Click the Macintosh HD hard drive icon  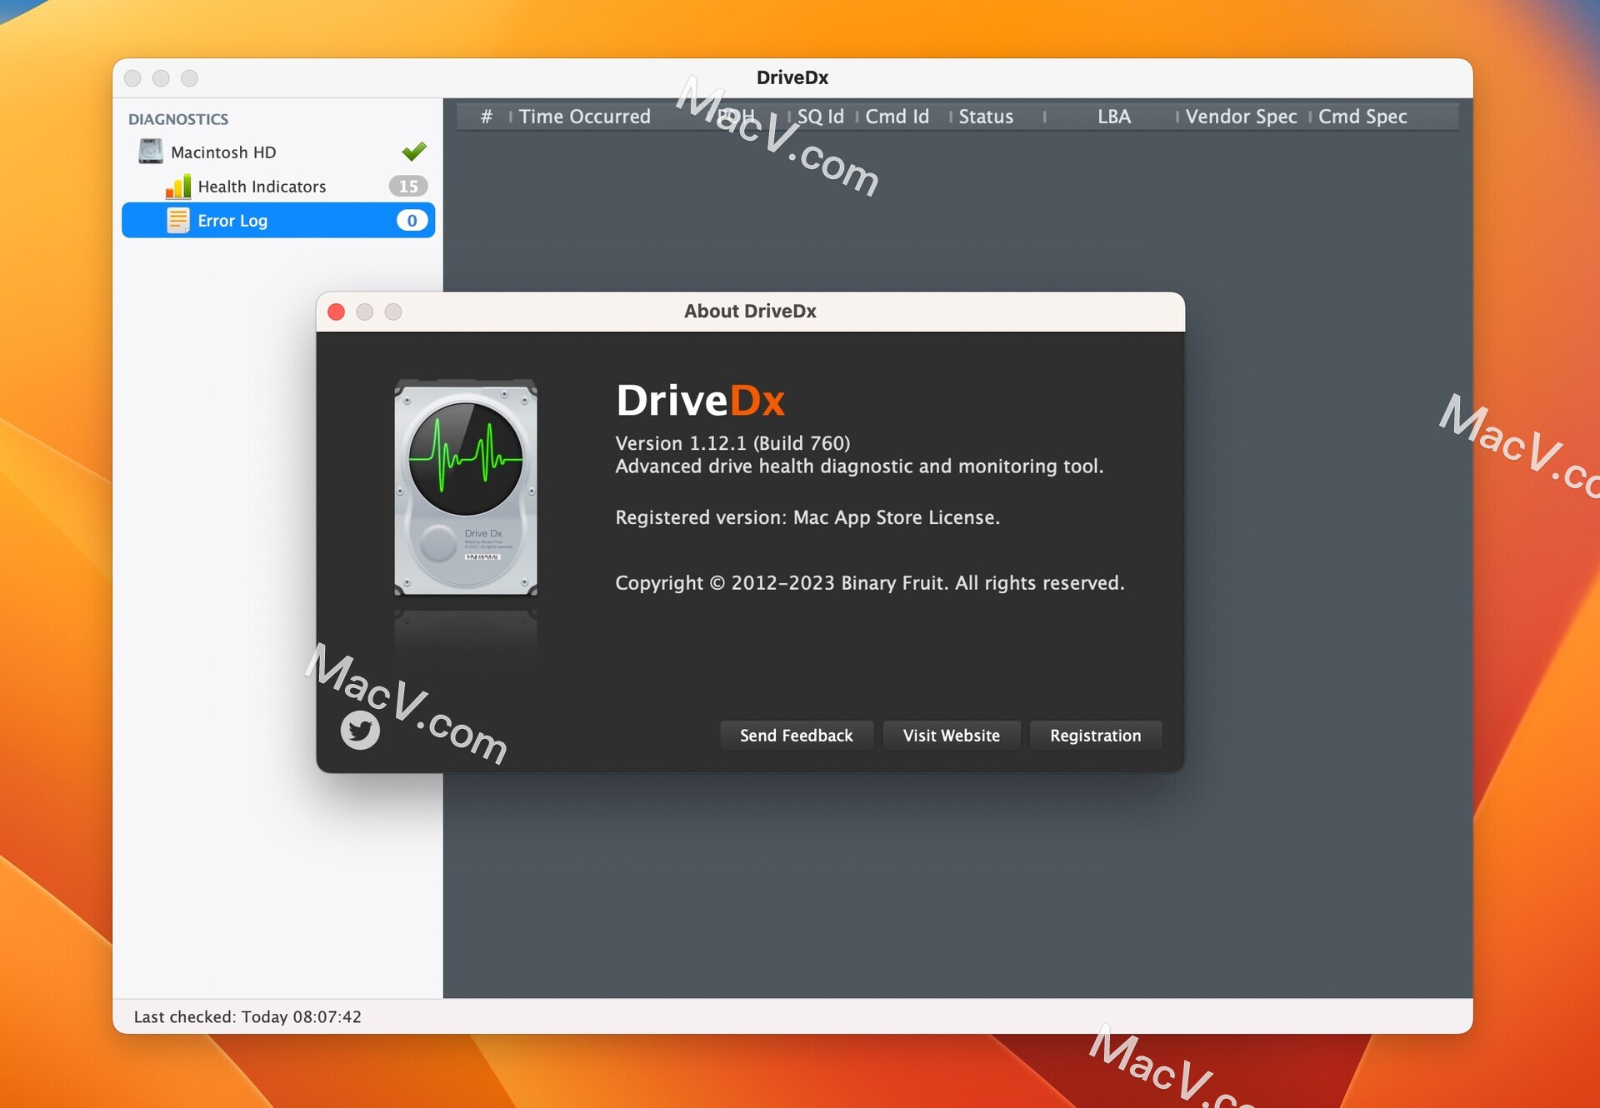[x=150, y=152]
